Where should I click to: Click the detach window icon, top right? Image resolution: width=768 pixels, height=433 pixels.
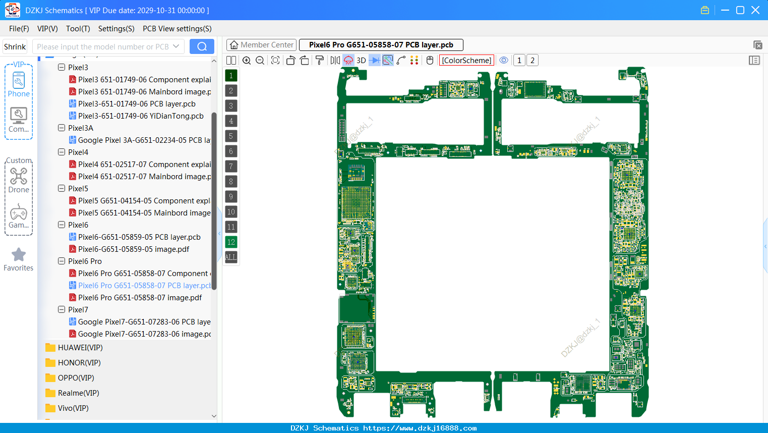pyautogui.click(x=757, y=45)
